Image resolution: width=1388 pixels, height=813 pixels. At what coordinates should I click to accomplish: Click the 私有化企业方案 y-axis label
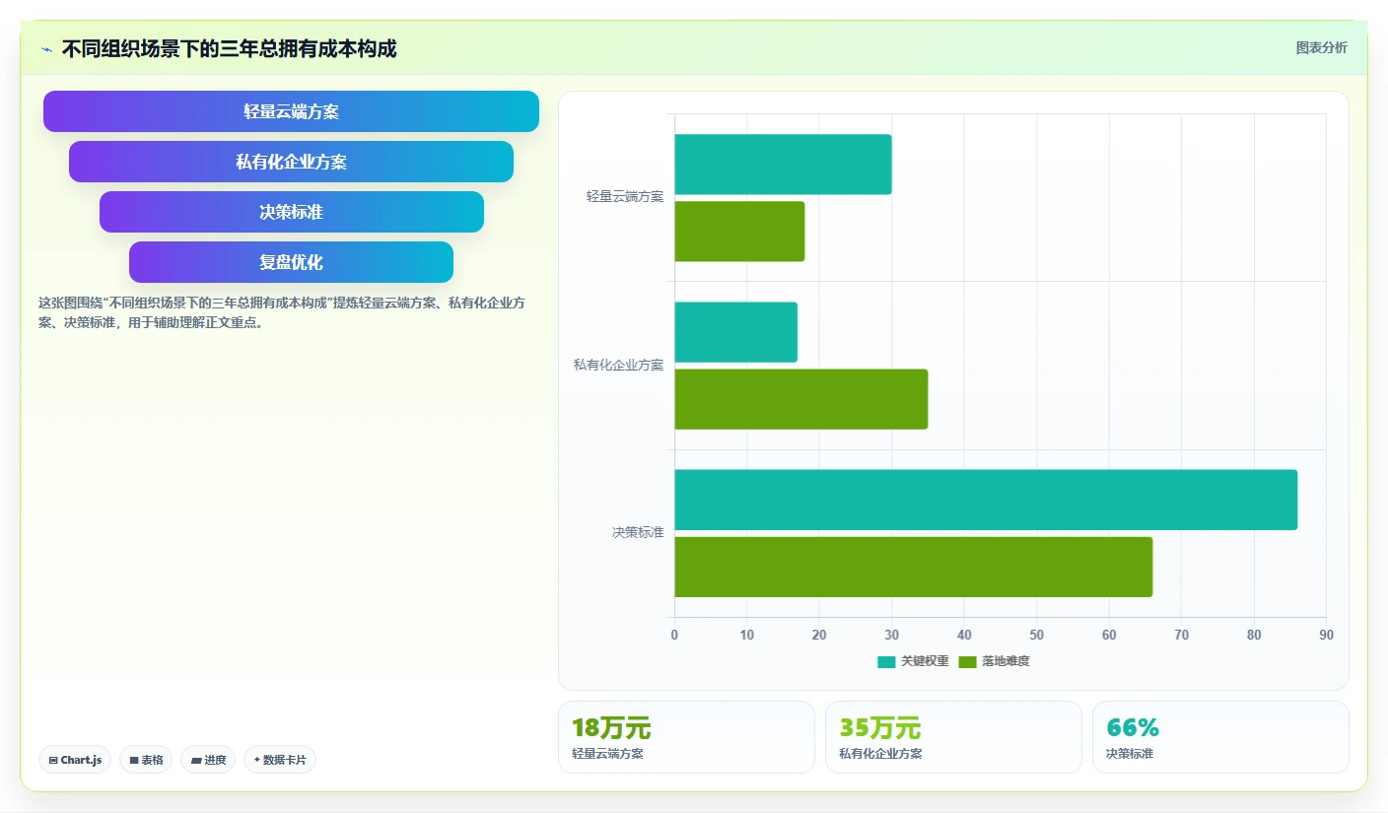pyautogui.click(x=618, y=365)
